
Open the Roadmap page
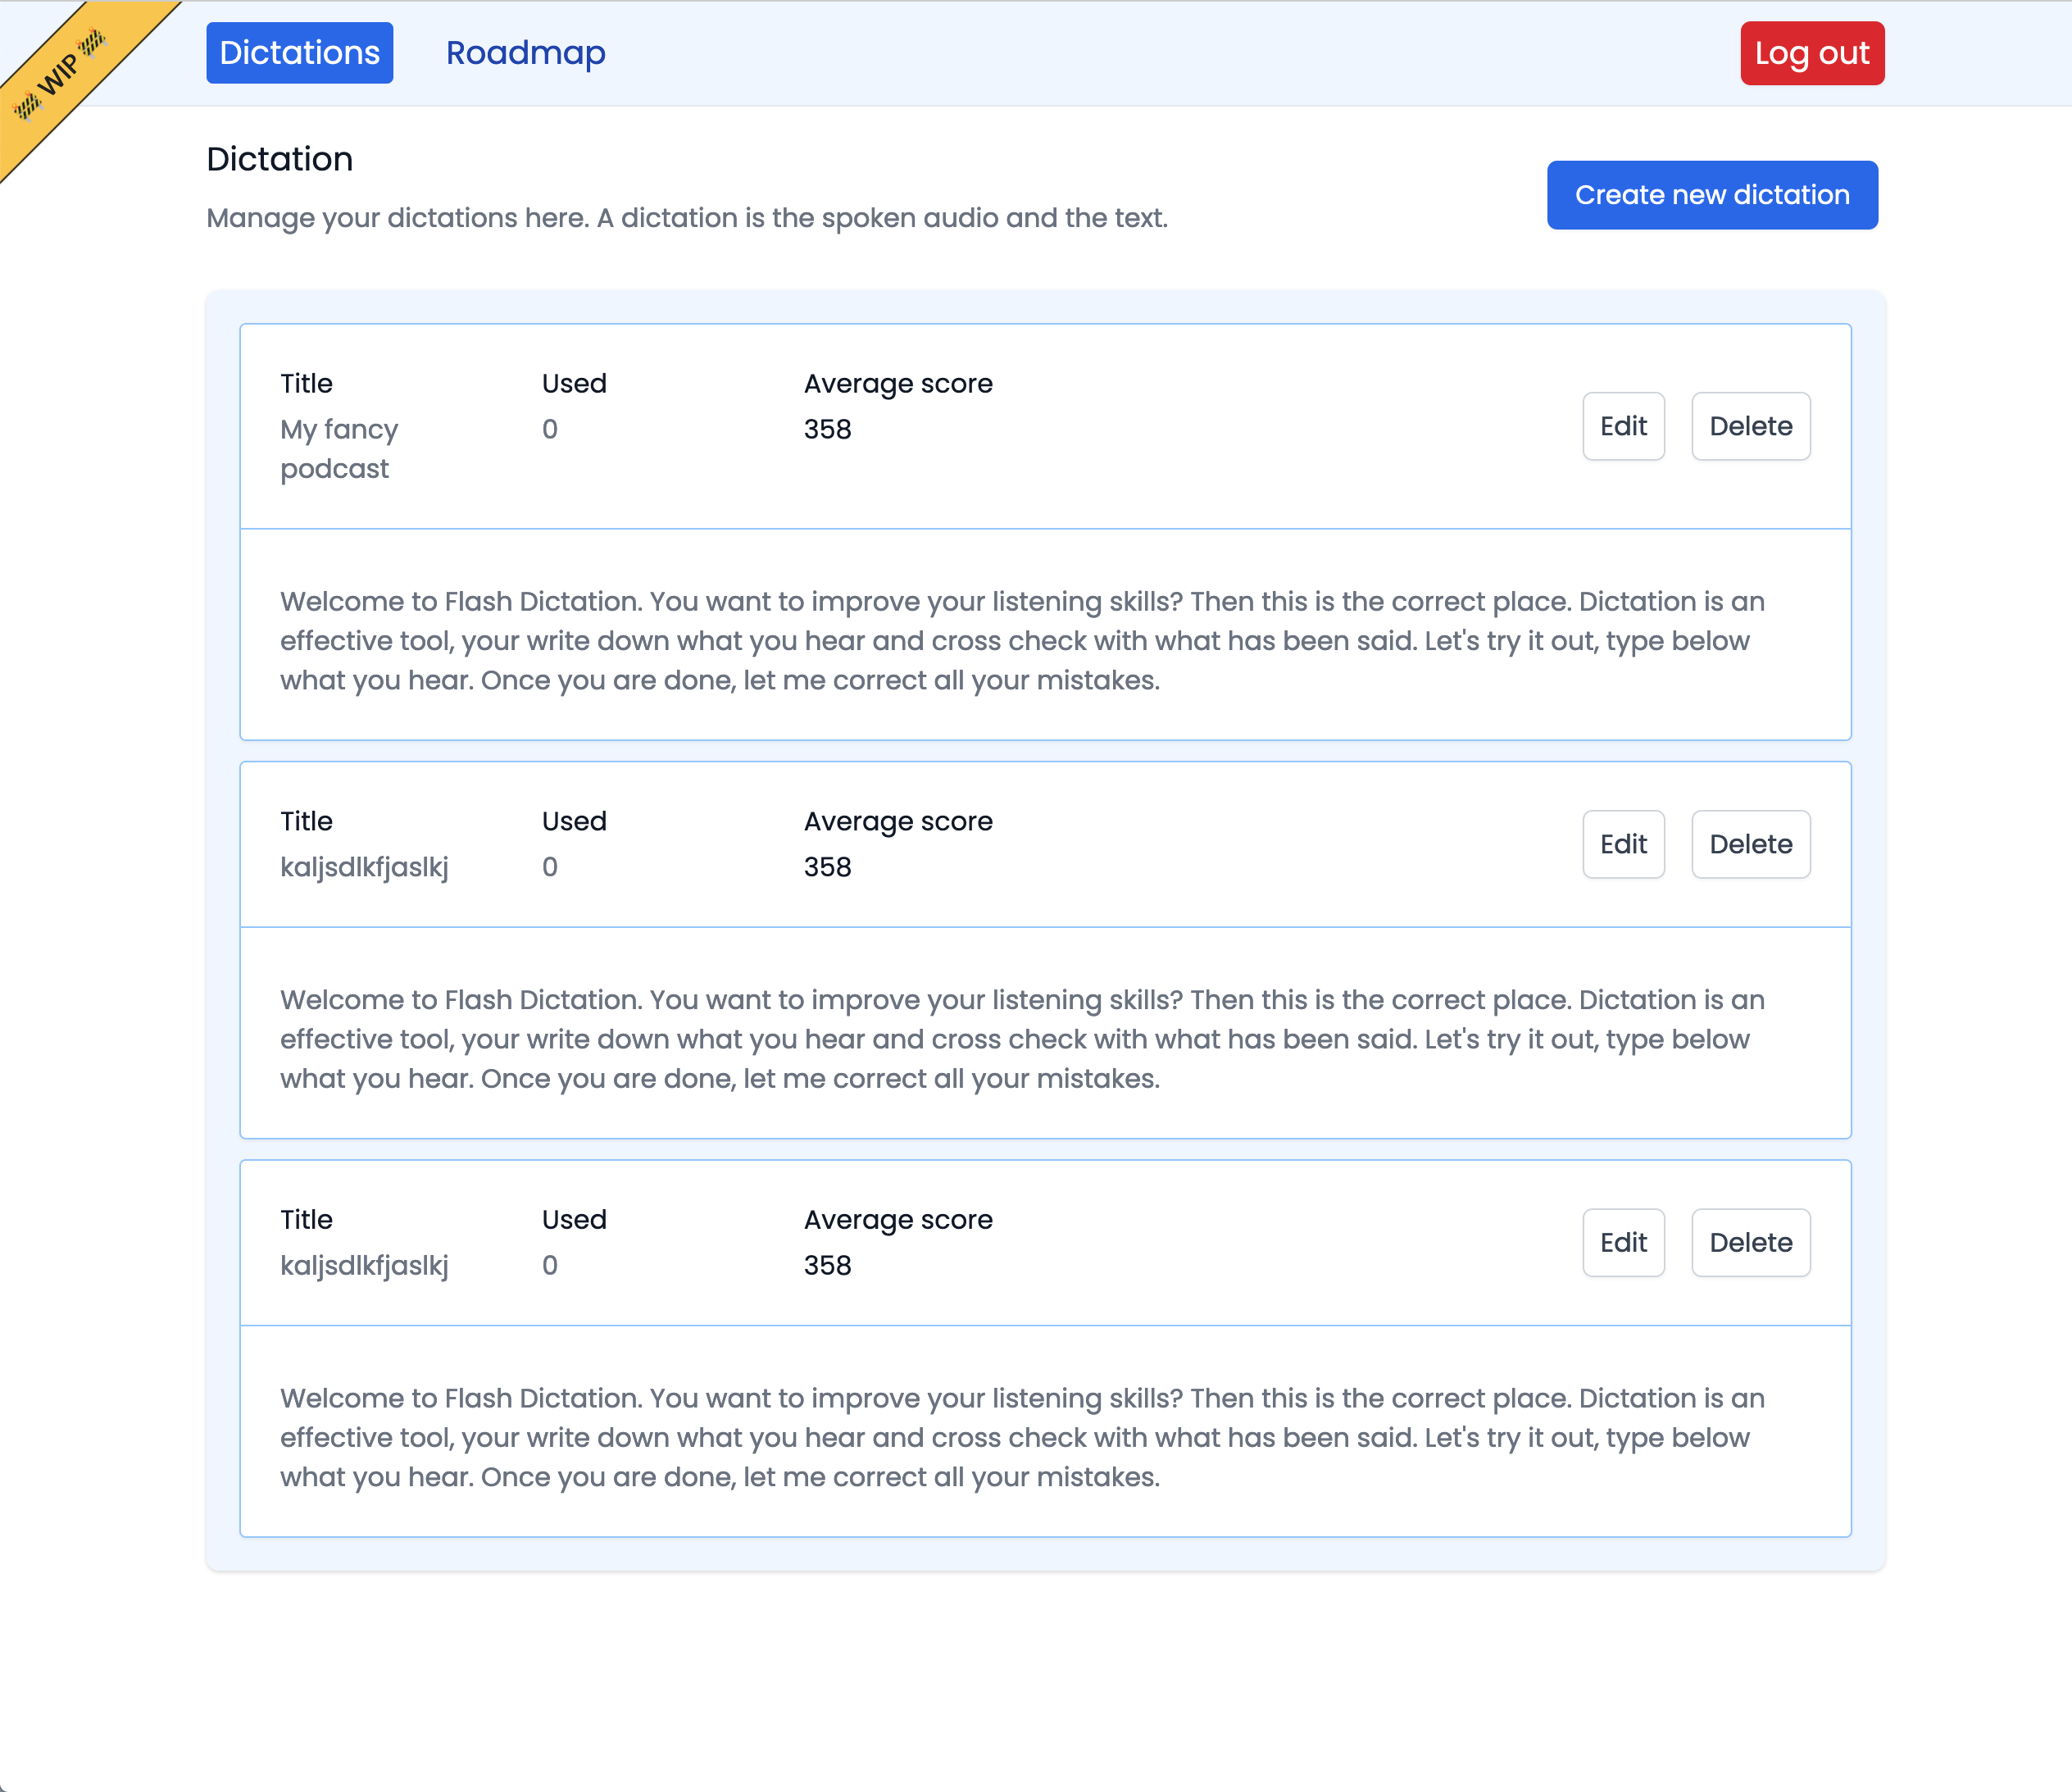[x=525, y=53]
